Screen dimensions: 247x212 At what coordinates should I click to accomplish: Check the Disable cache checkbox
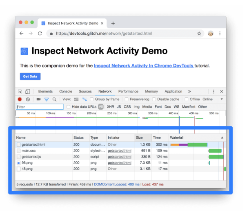[x=154, y=99]
